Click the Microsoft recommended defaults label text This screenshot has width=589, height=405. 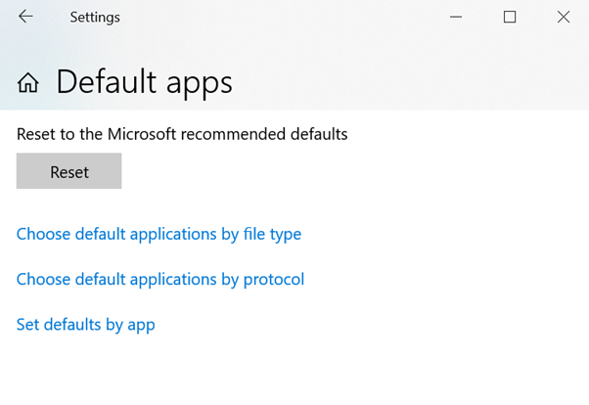pos(182,134)
